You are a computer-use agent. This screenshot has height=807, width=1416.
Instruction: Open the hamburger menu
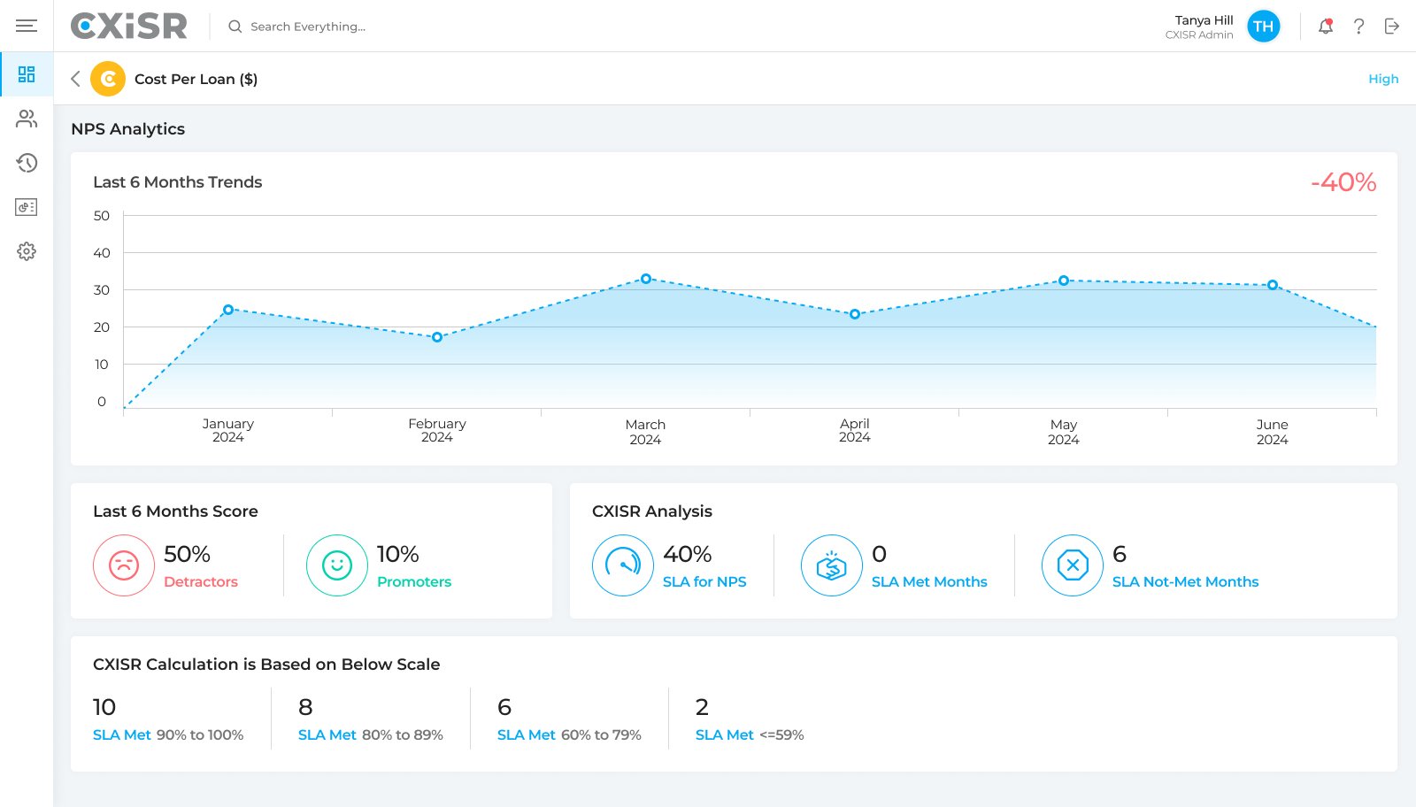point(27,26)
